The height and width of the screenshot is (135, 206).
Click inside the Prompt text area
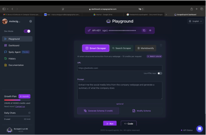click(120, 90)
